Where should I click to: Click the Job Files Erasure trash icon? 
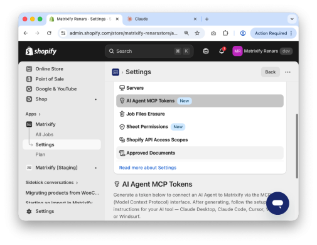[x=122, y=114]
